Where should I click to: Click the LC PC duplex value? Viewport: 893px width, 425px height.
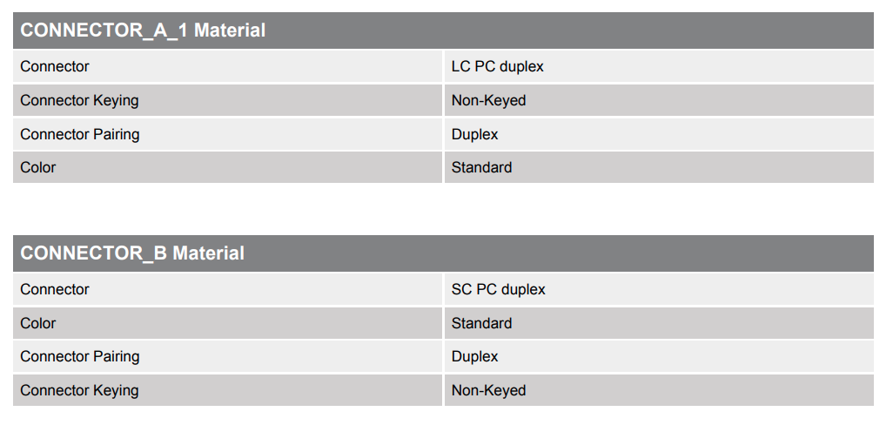click(x=497, y=66)
